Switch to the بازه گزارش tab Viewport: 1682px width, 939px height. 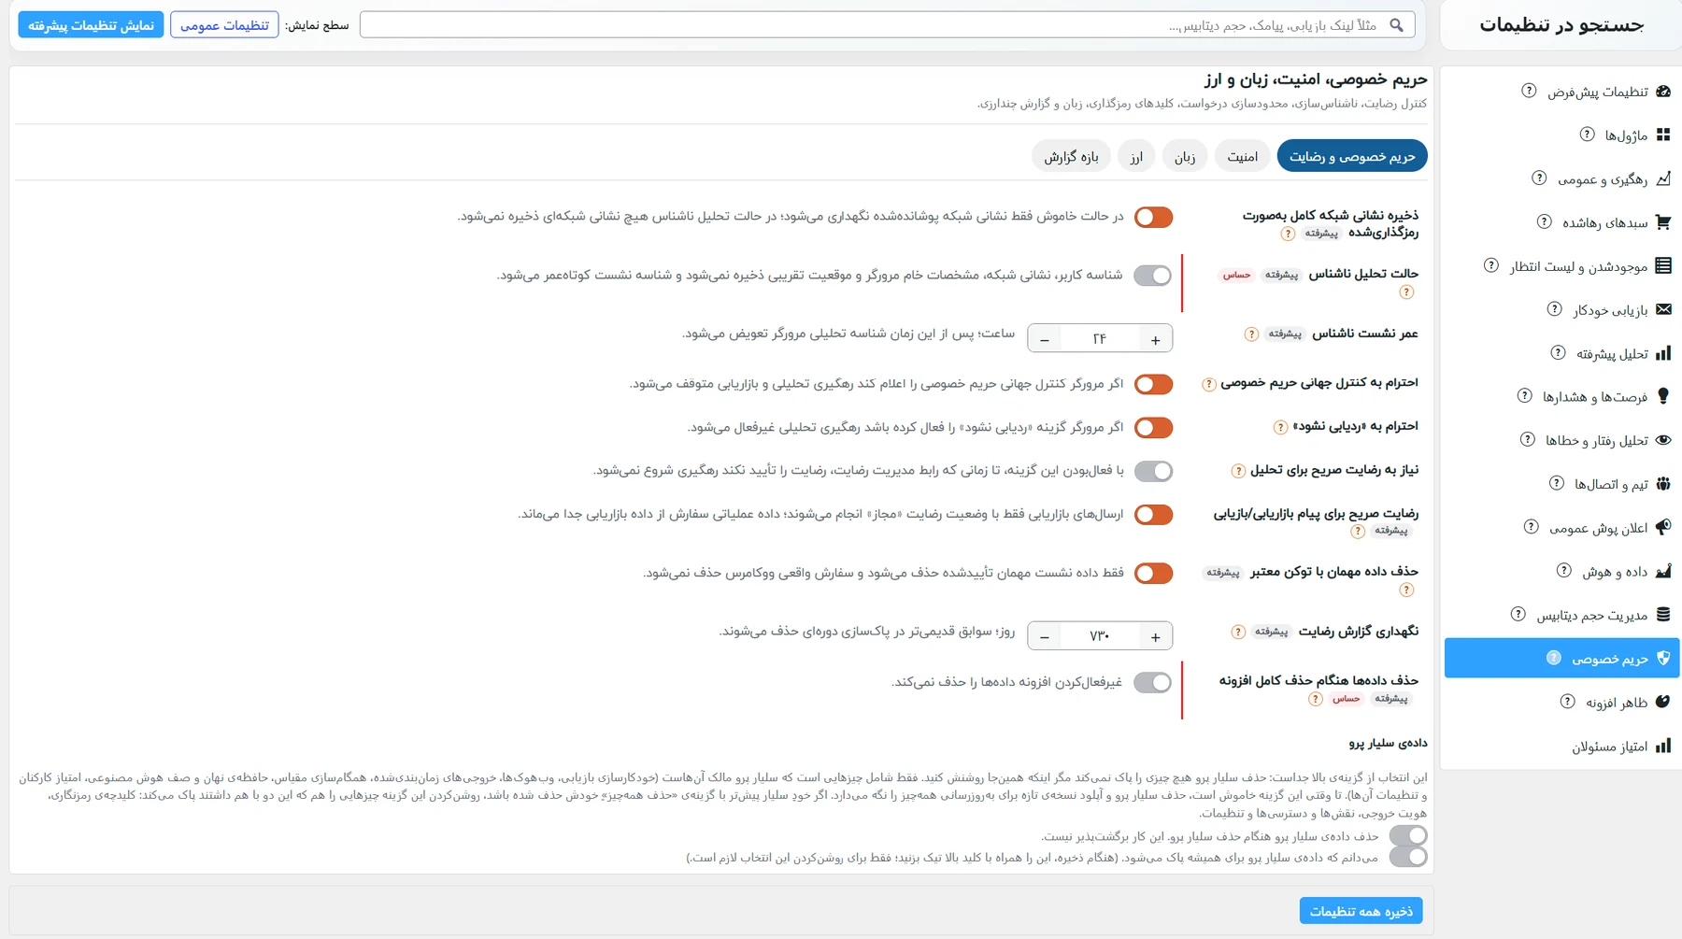click(1072, 156)
